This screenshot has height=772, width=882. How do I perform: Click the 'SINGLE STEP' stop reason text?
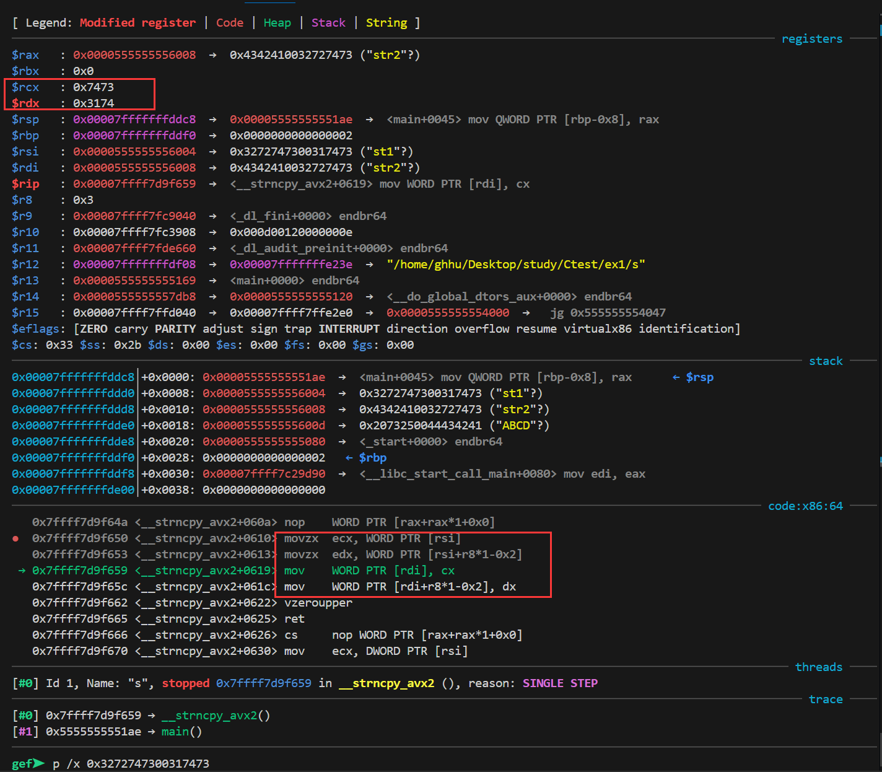560,683
